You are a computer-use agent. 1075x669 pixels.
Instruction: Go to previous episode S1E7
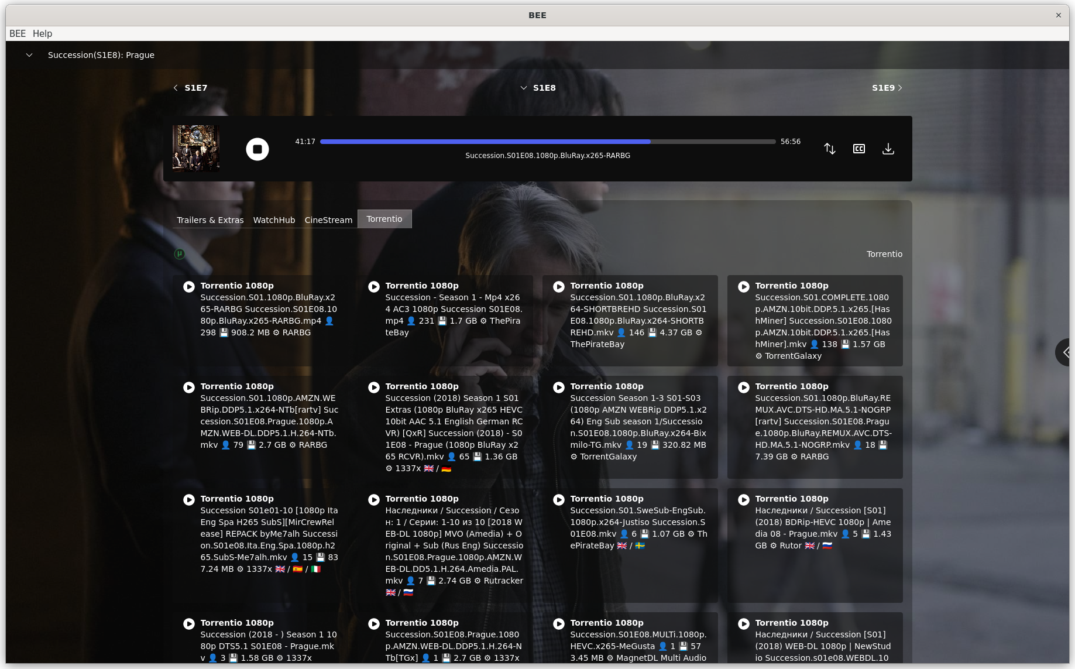pyautogui.click(x=190, y=88)
